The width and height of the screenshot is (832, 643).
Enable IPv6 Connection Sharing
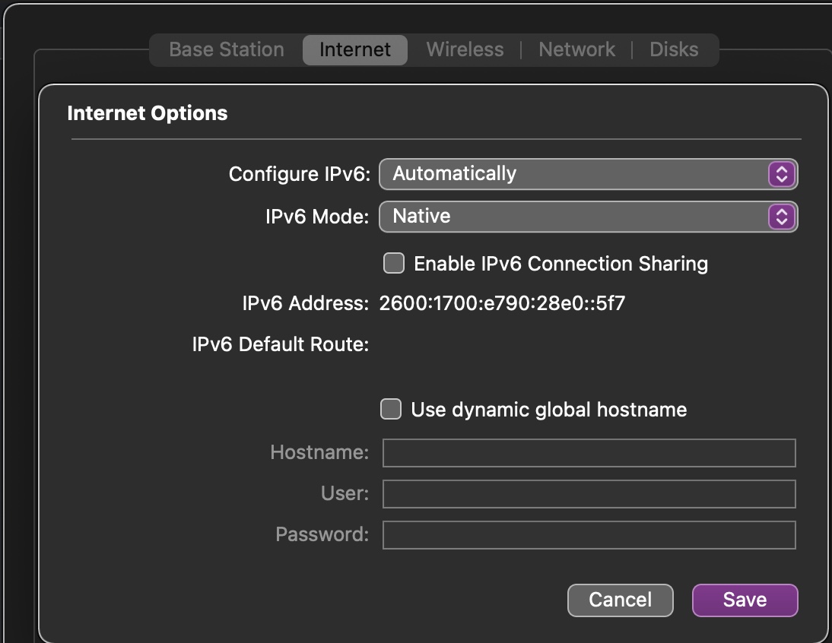pyautogui.click(x=393, y=263)
